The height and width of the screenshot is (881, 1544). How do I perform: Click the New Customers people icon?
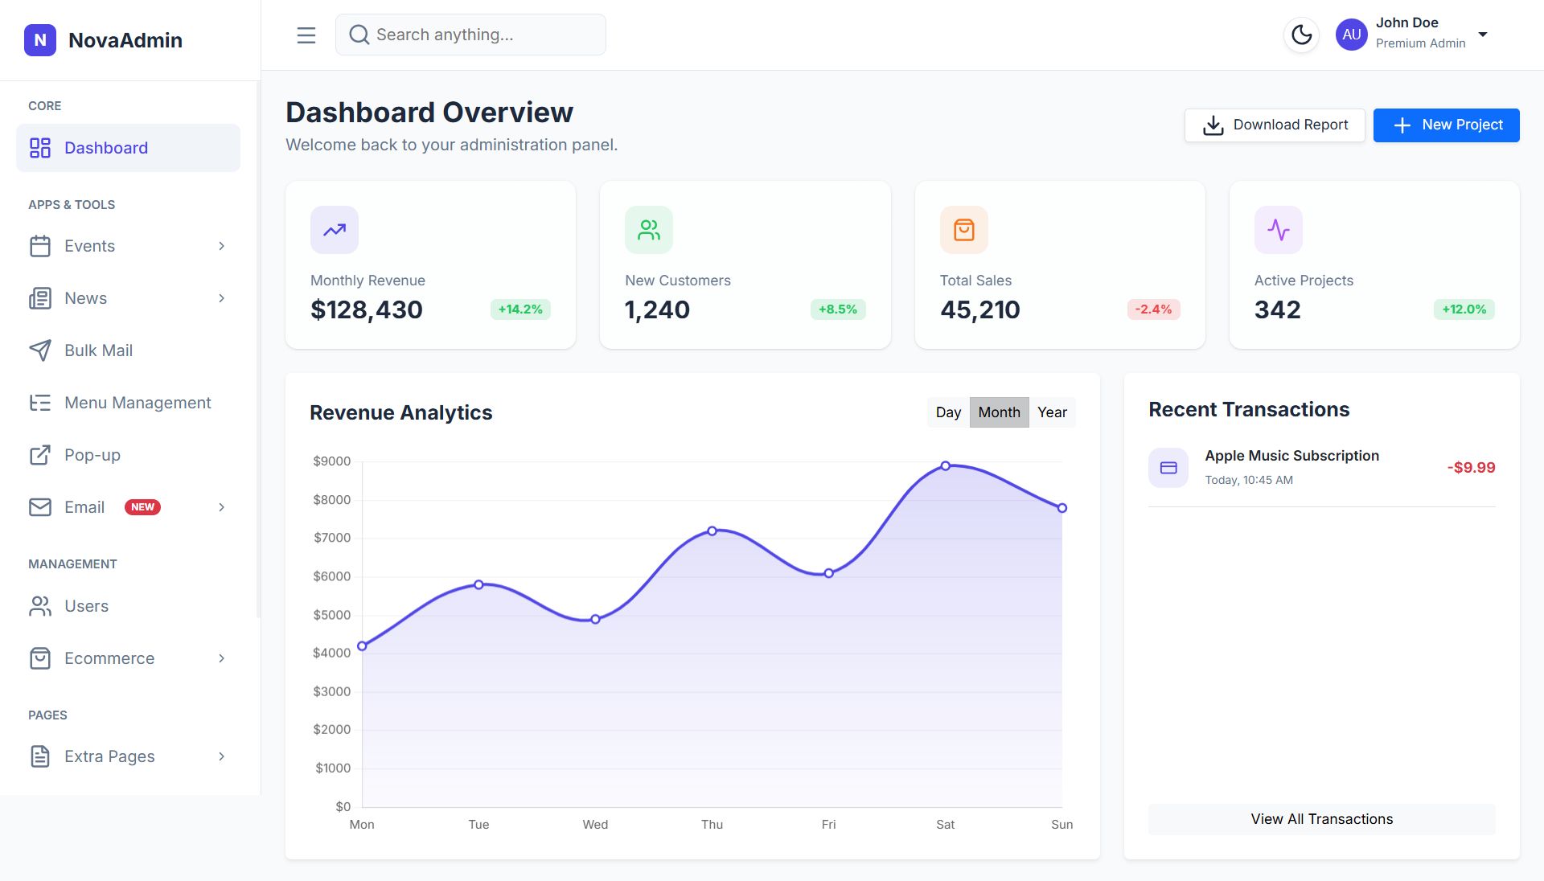point(648,230)
